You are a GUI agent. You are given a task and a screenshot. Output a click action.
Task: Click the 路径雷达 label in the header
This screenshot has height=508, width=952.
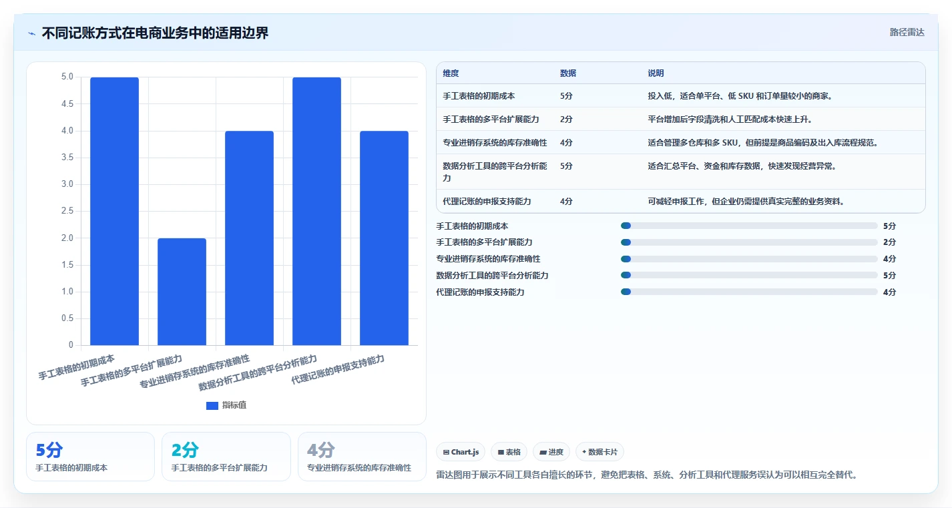(x=907, y=32)
